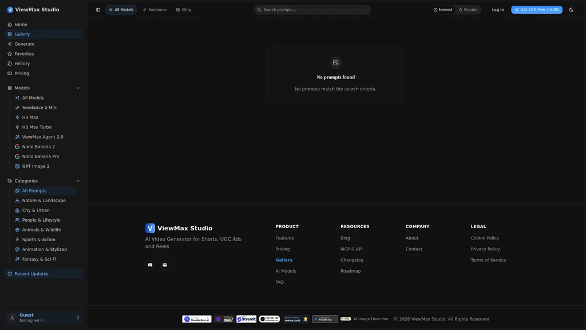Image resolution: width=586 pixels, height=330 pixels.
Task: Open the Gallery footer link
Action: coord(284,260)
